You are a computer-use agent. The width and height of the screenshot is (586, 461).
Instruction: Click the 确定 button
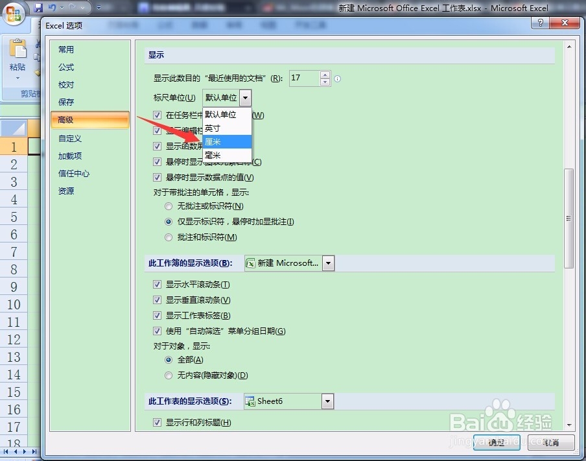497,443
